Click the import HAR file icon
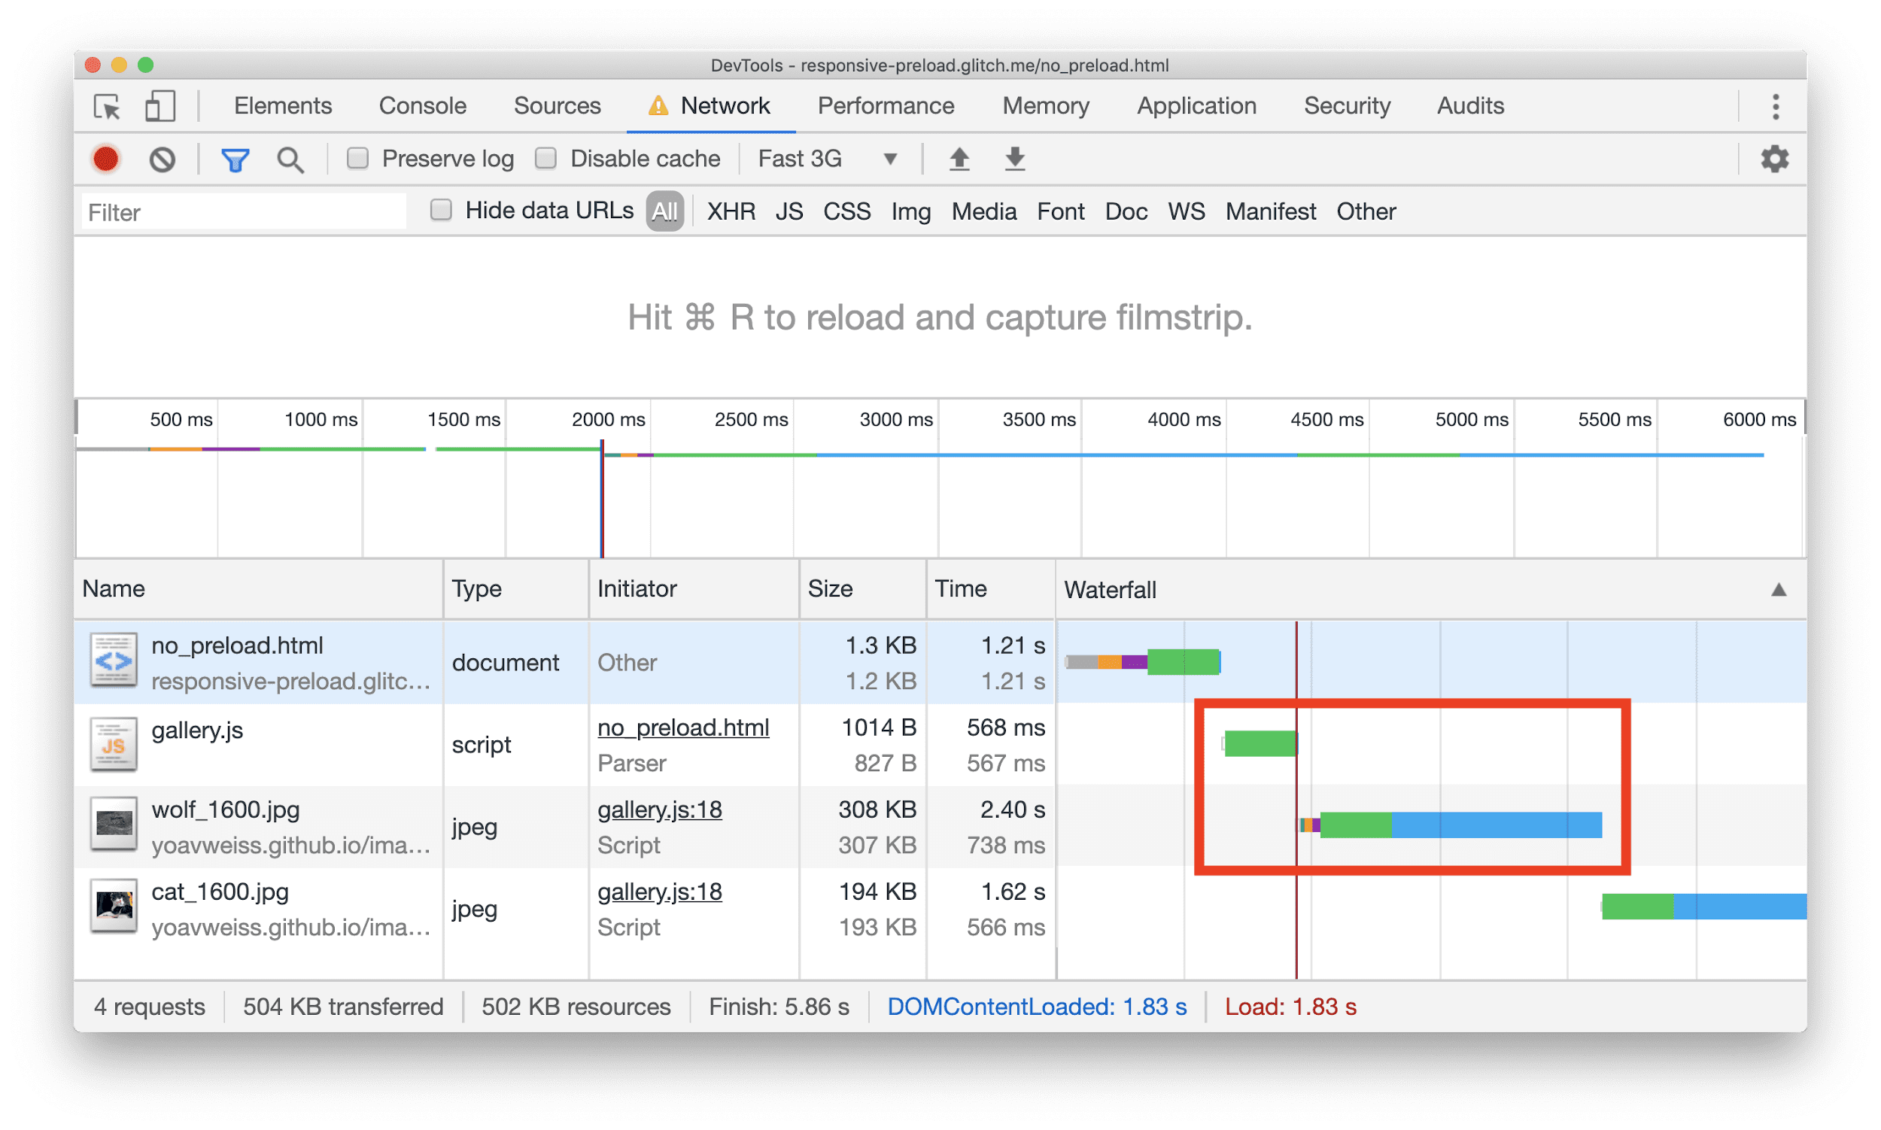This screenshot has height=1130, width=1881. pyautogui.click(x=958, y=160)
